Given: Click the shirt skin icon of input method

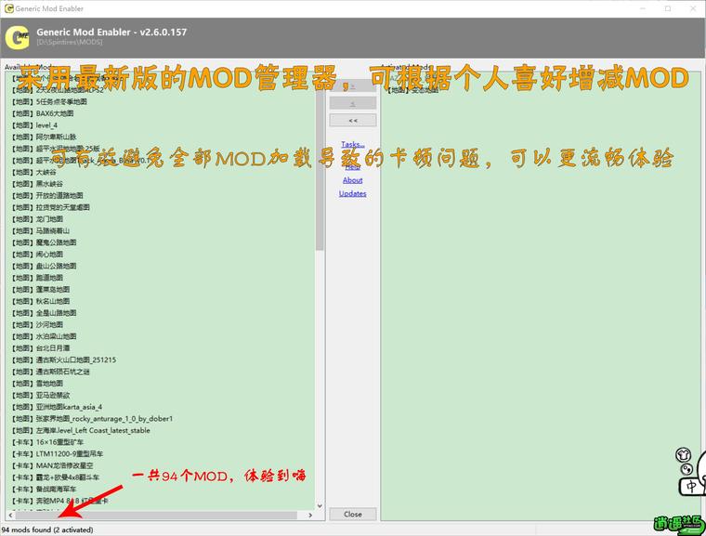Looking at the screenshot, I should (x=683, y=455).
